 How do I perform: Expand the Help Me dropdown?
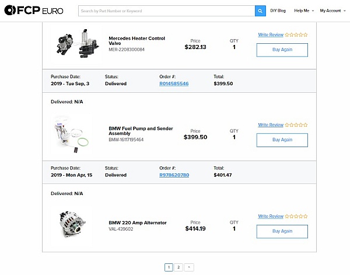point(304,11)
